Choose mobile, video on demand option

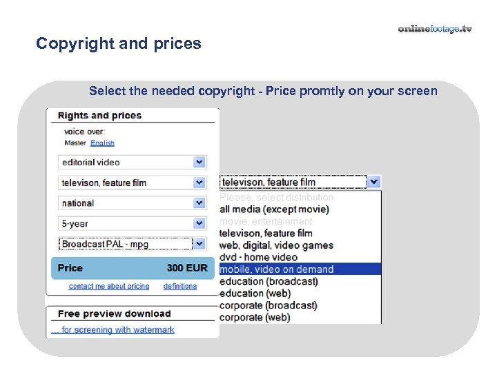pyautogui.click(x=276, y=269)
